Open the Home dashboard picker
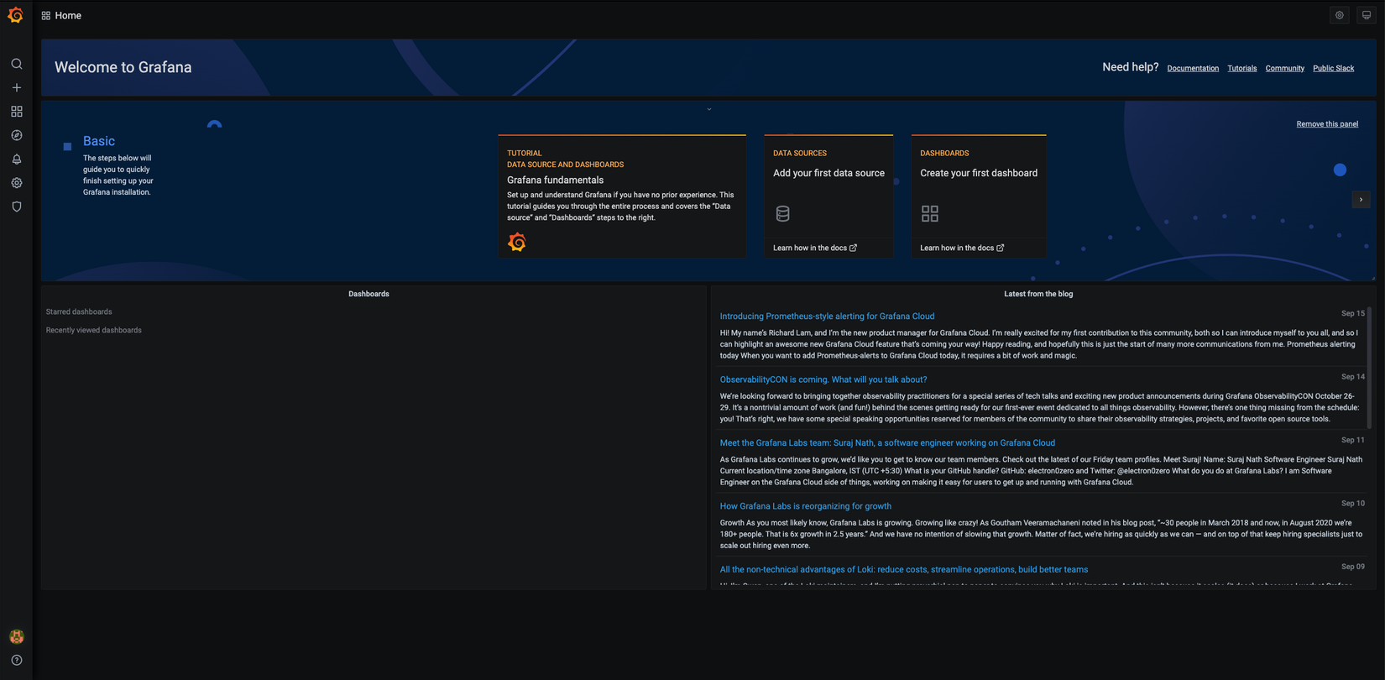This screenshot has width=1385, height=680. [x=68, y=16]
